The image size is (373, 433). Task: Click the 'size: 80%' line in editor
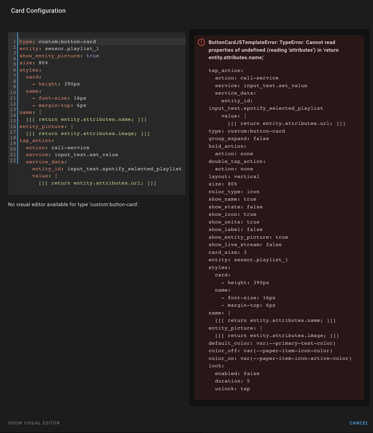point(33,62)
